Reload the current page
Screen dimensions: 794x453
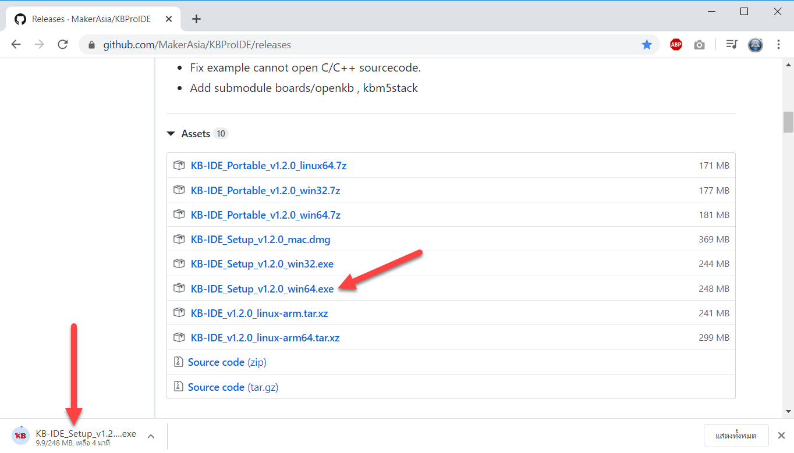(x=63, y=45)
